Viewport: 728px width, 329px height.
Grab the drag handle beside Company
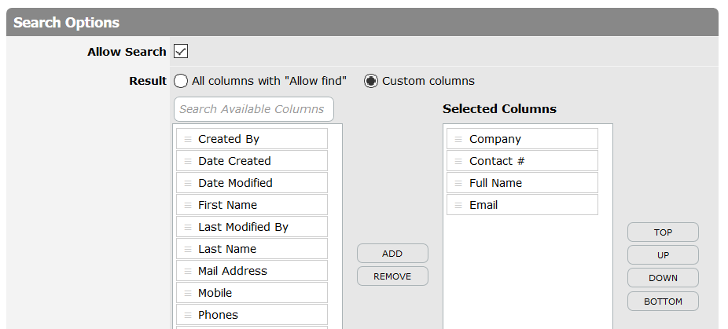[458, 139]
